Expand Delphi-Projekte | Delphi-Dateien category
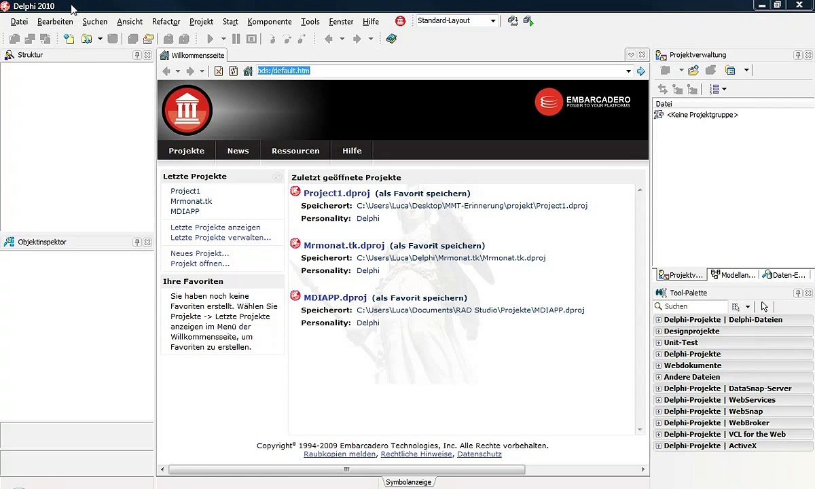815x489 pixels. [x=658, y=320]
